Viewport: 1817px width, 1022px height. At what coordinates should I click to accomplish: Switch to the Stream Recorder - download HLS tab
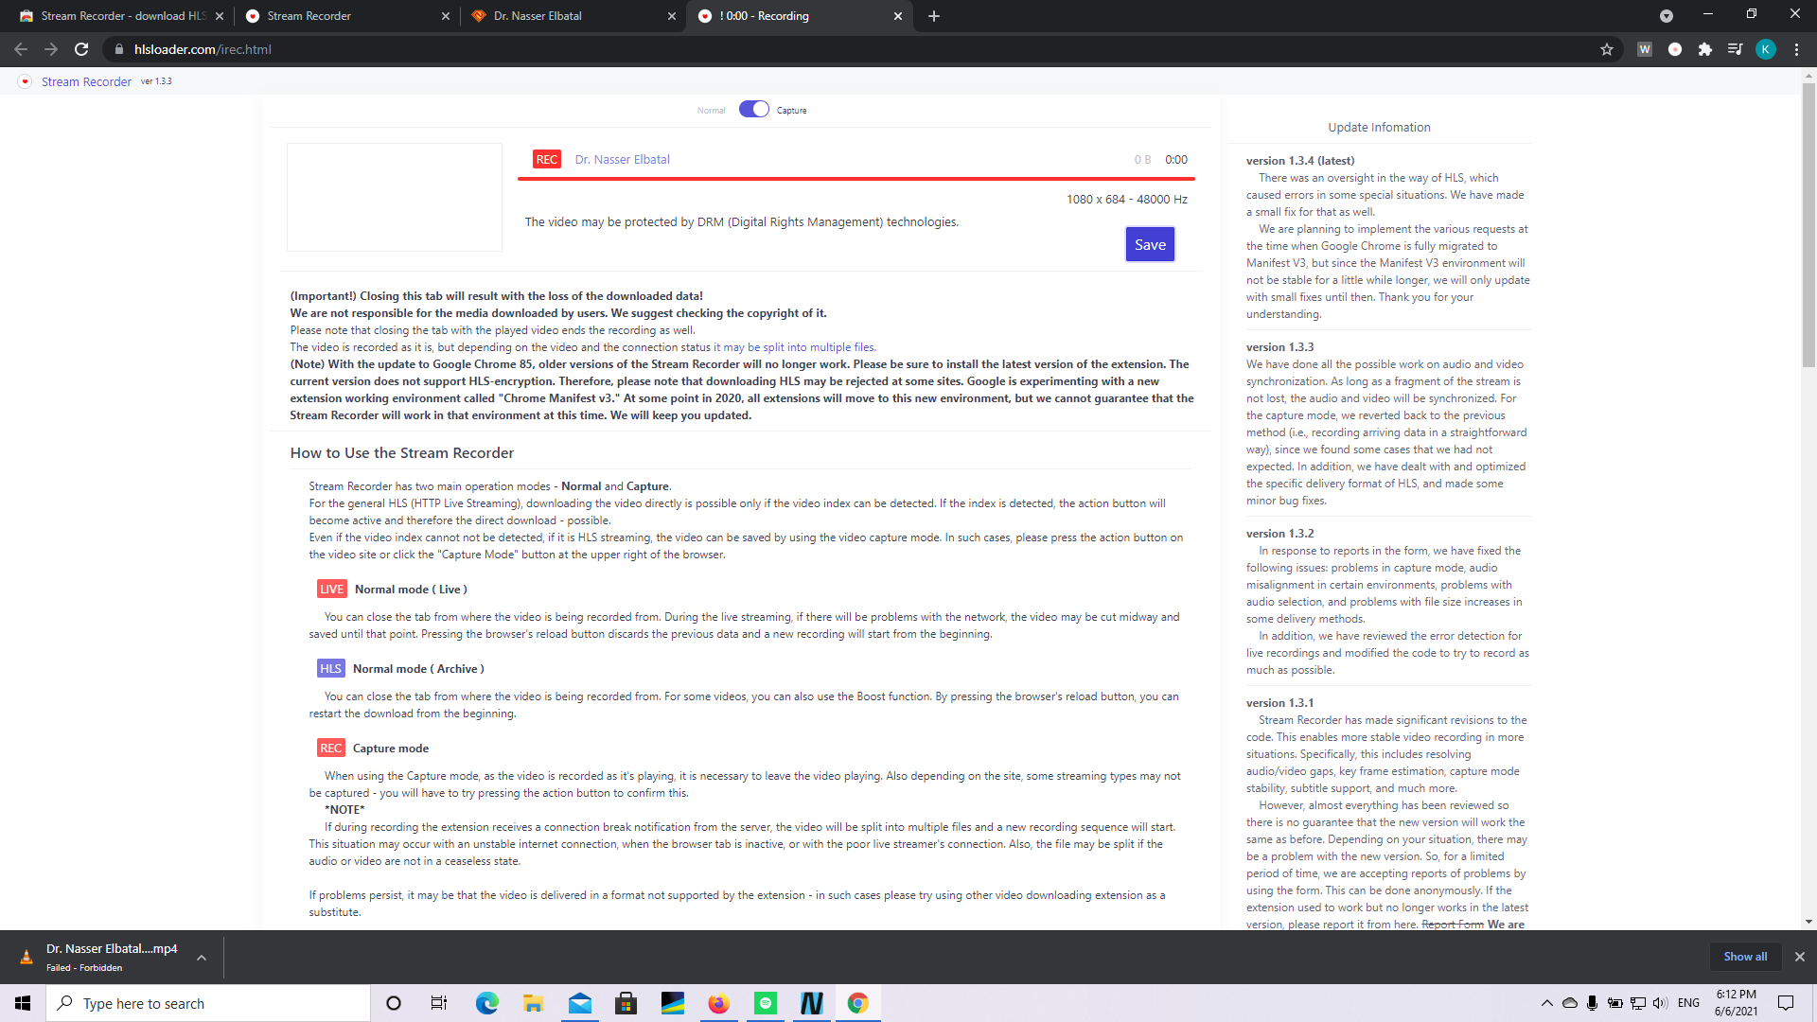[121, 16]
